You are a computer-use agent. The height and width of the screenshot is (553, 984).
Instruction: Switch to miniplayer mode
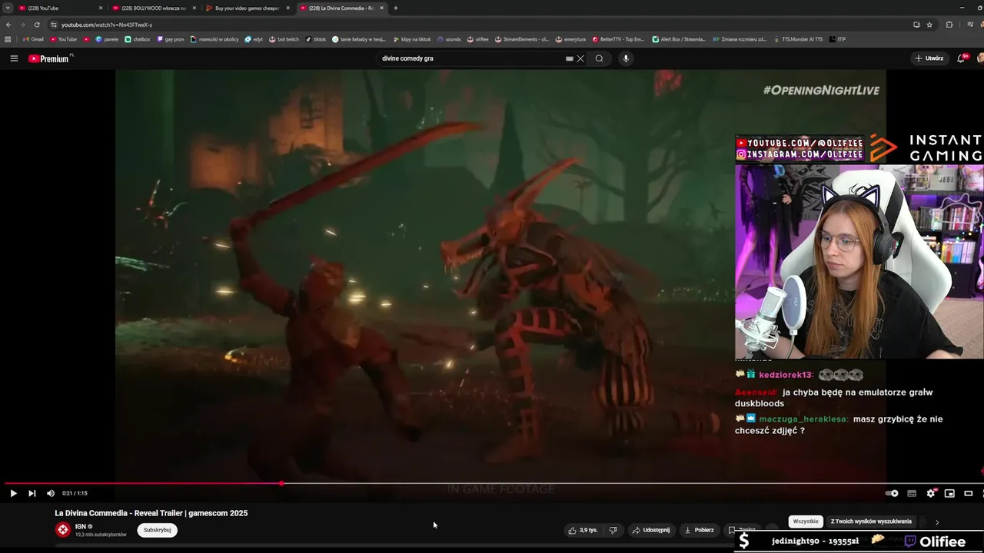tap(949, 493)
